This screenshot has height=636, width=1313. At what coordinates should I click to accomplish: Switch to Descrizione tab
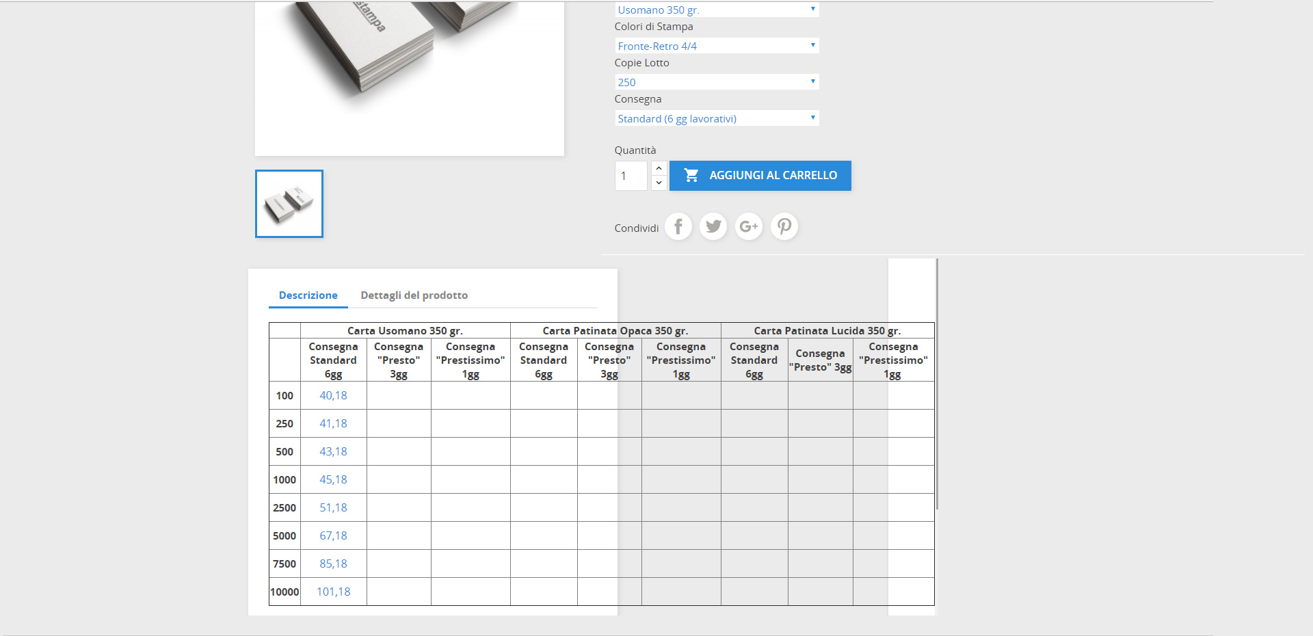pos(308,295)
